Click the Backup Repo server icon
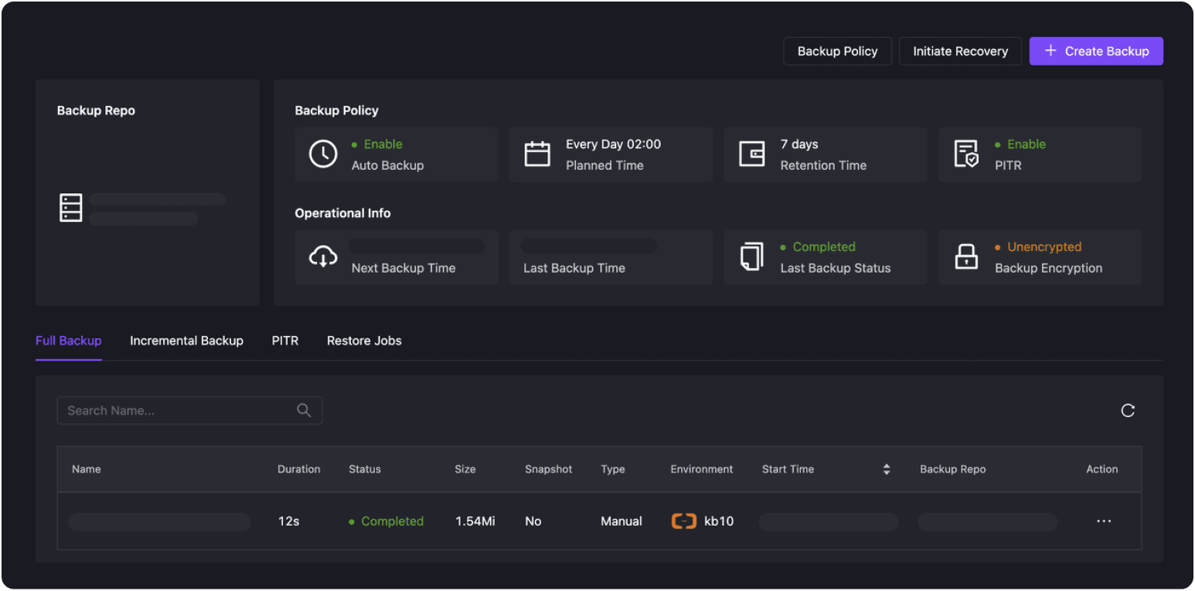The width and height of the screenshot is (1195, 591). pyautogui.click(x=71, y=208)
